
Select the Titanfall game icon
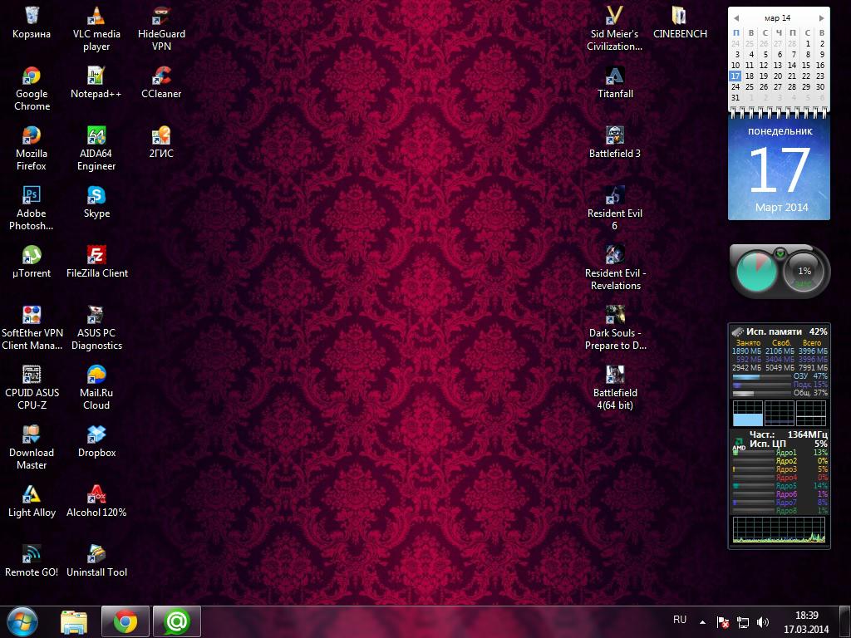click(615, 82)
